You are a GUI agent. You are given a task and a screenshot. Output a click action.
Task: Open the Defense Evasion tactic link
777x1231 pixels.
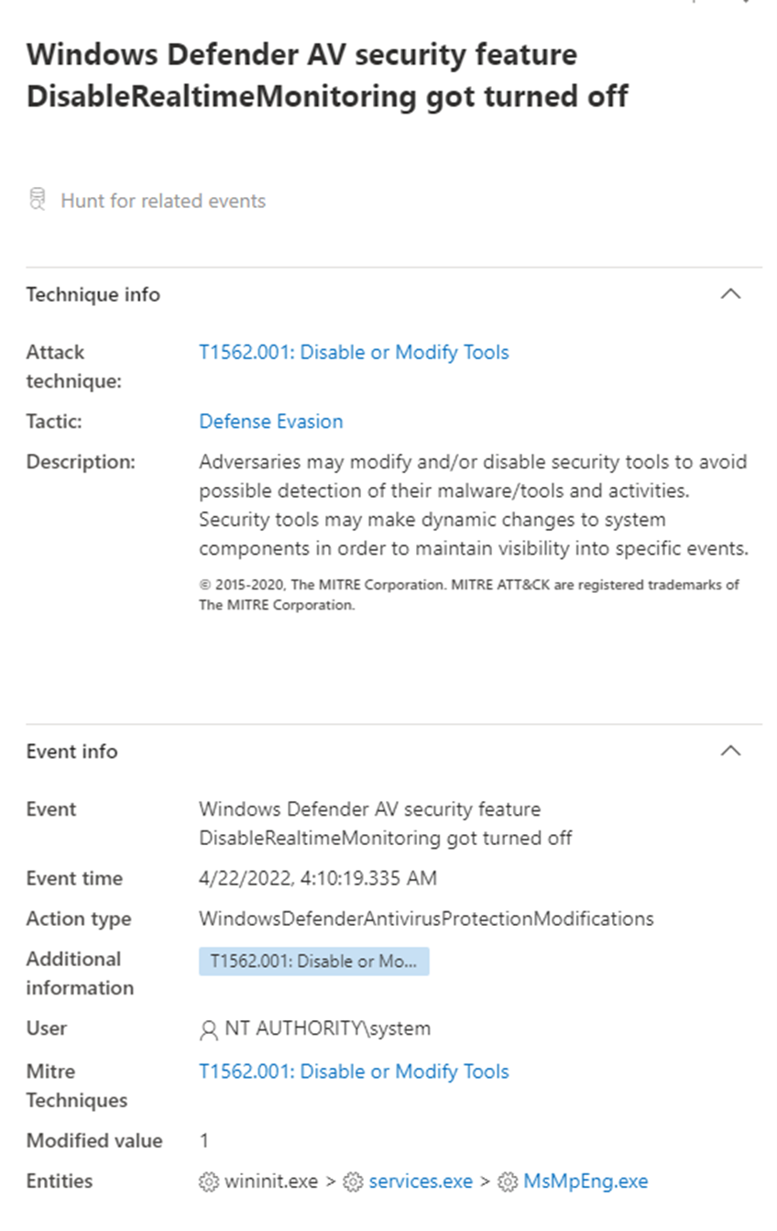point(270,421)
